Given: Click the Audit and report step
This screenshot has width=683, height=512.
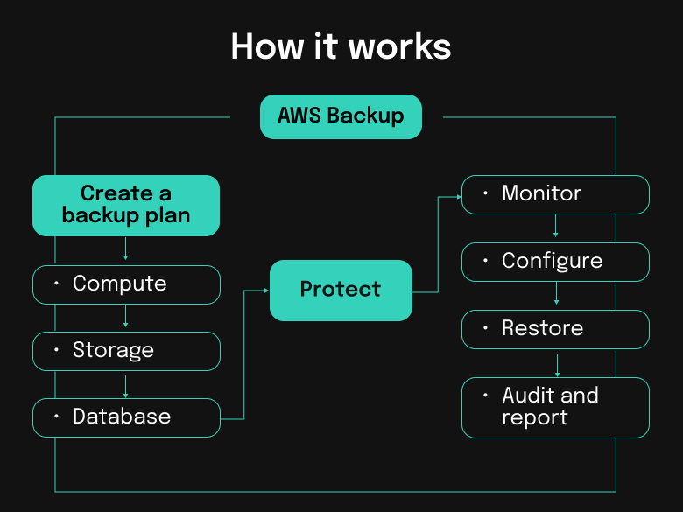Looking at the screenshot, I should 555,408.
